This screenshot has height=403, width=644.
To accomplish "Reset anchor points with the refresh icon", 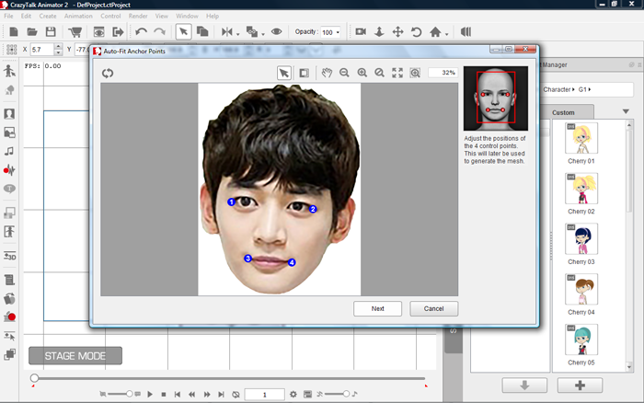I will pyautogui.click(x=109, y=73).
